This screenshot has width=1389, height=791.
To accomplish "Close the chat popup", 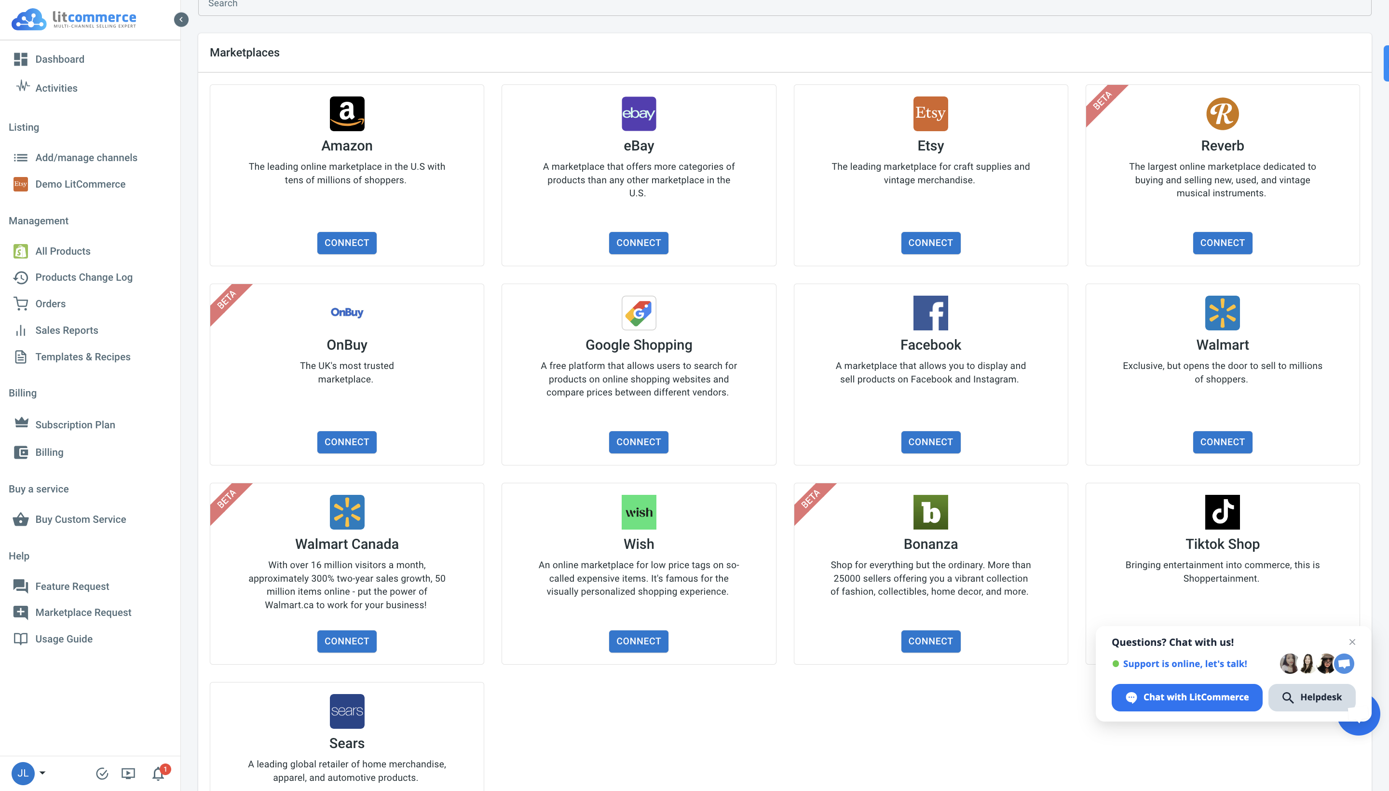I will point(1352,642).
